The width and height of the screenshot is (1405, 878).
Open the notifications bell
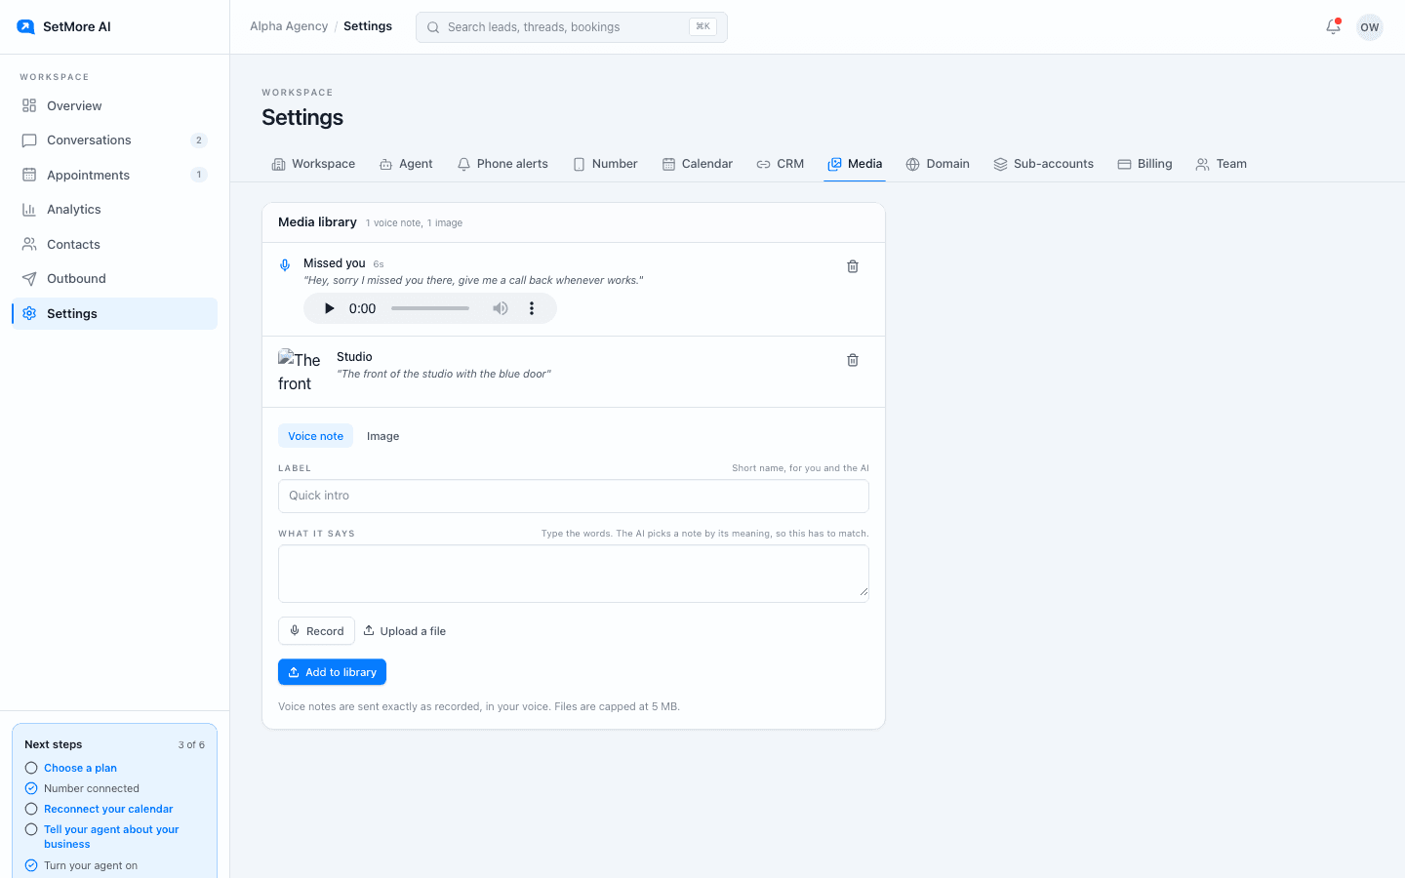(x=1333, y=27)
